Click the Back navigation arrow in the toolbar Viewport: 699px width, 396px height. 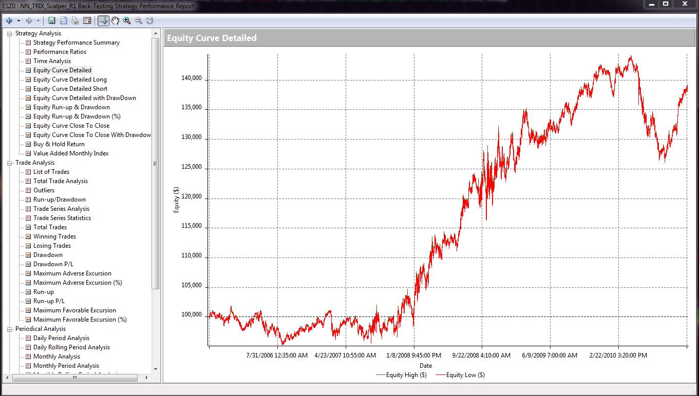[9, 21]
